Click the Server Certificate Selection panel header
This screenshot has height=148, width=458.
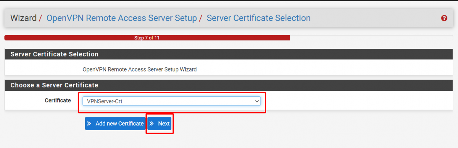tap(54, 54)
